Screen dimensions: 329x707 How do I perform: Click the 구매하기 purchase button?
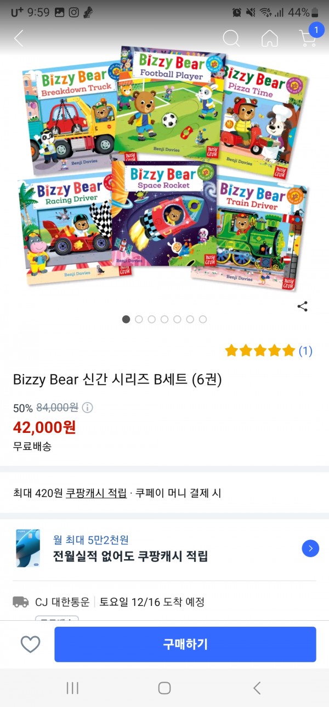(185, 644)
